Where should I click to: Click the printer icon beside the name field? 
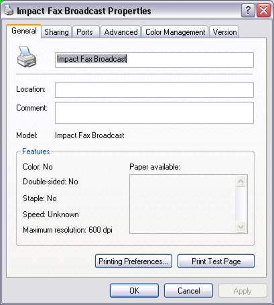coord(27,57)
